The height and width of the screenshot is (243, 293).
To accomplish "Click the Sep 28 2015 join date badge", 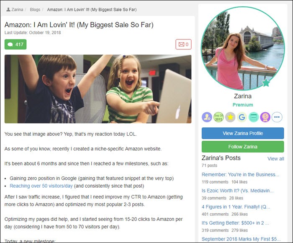I will (218, 117).
